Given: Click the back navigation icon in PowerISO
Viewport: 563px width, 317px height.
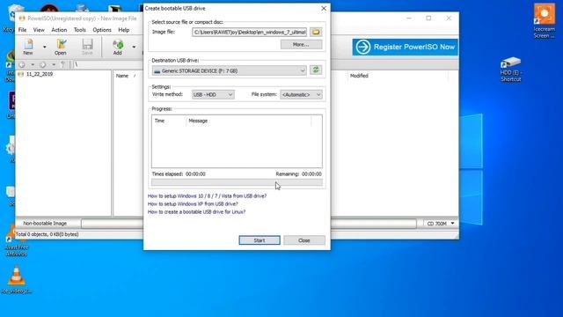Looking at the screenshot, I should click(22, 64).
